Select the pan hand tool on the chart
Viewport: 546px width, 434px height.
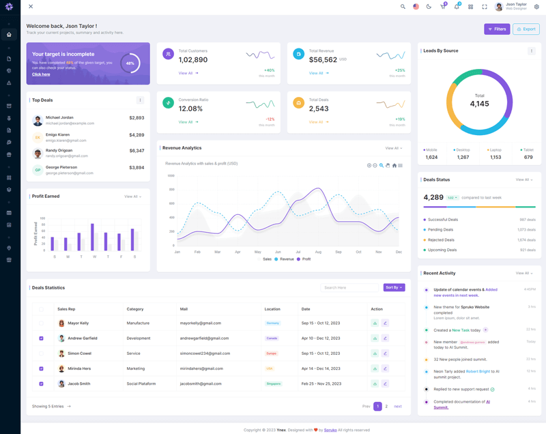[x=388, y=165]
